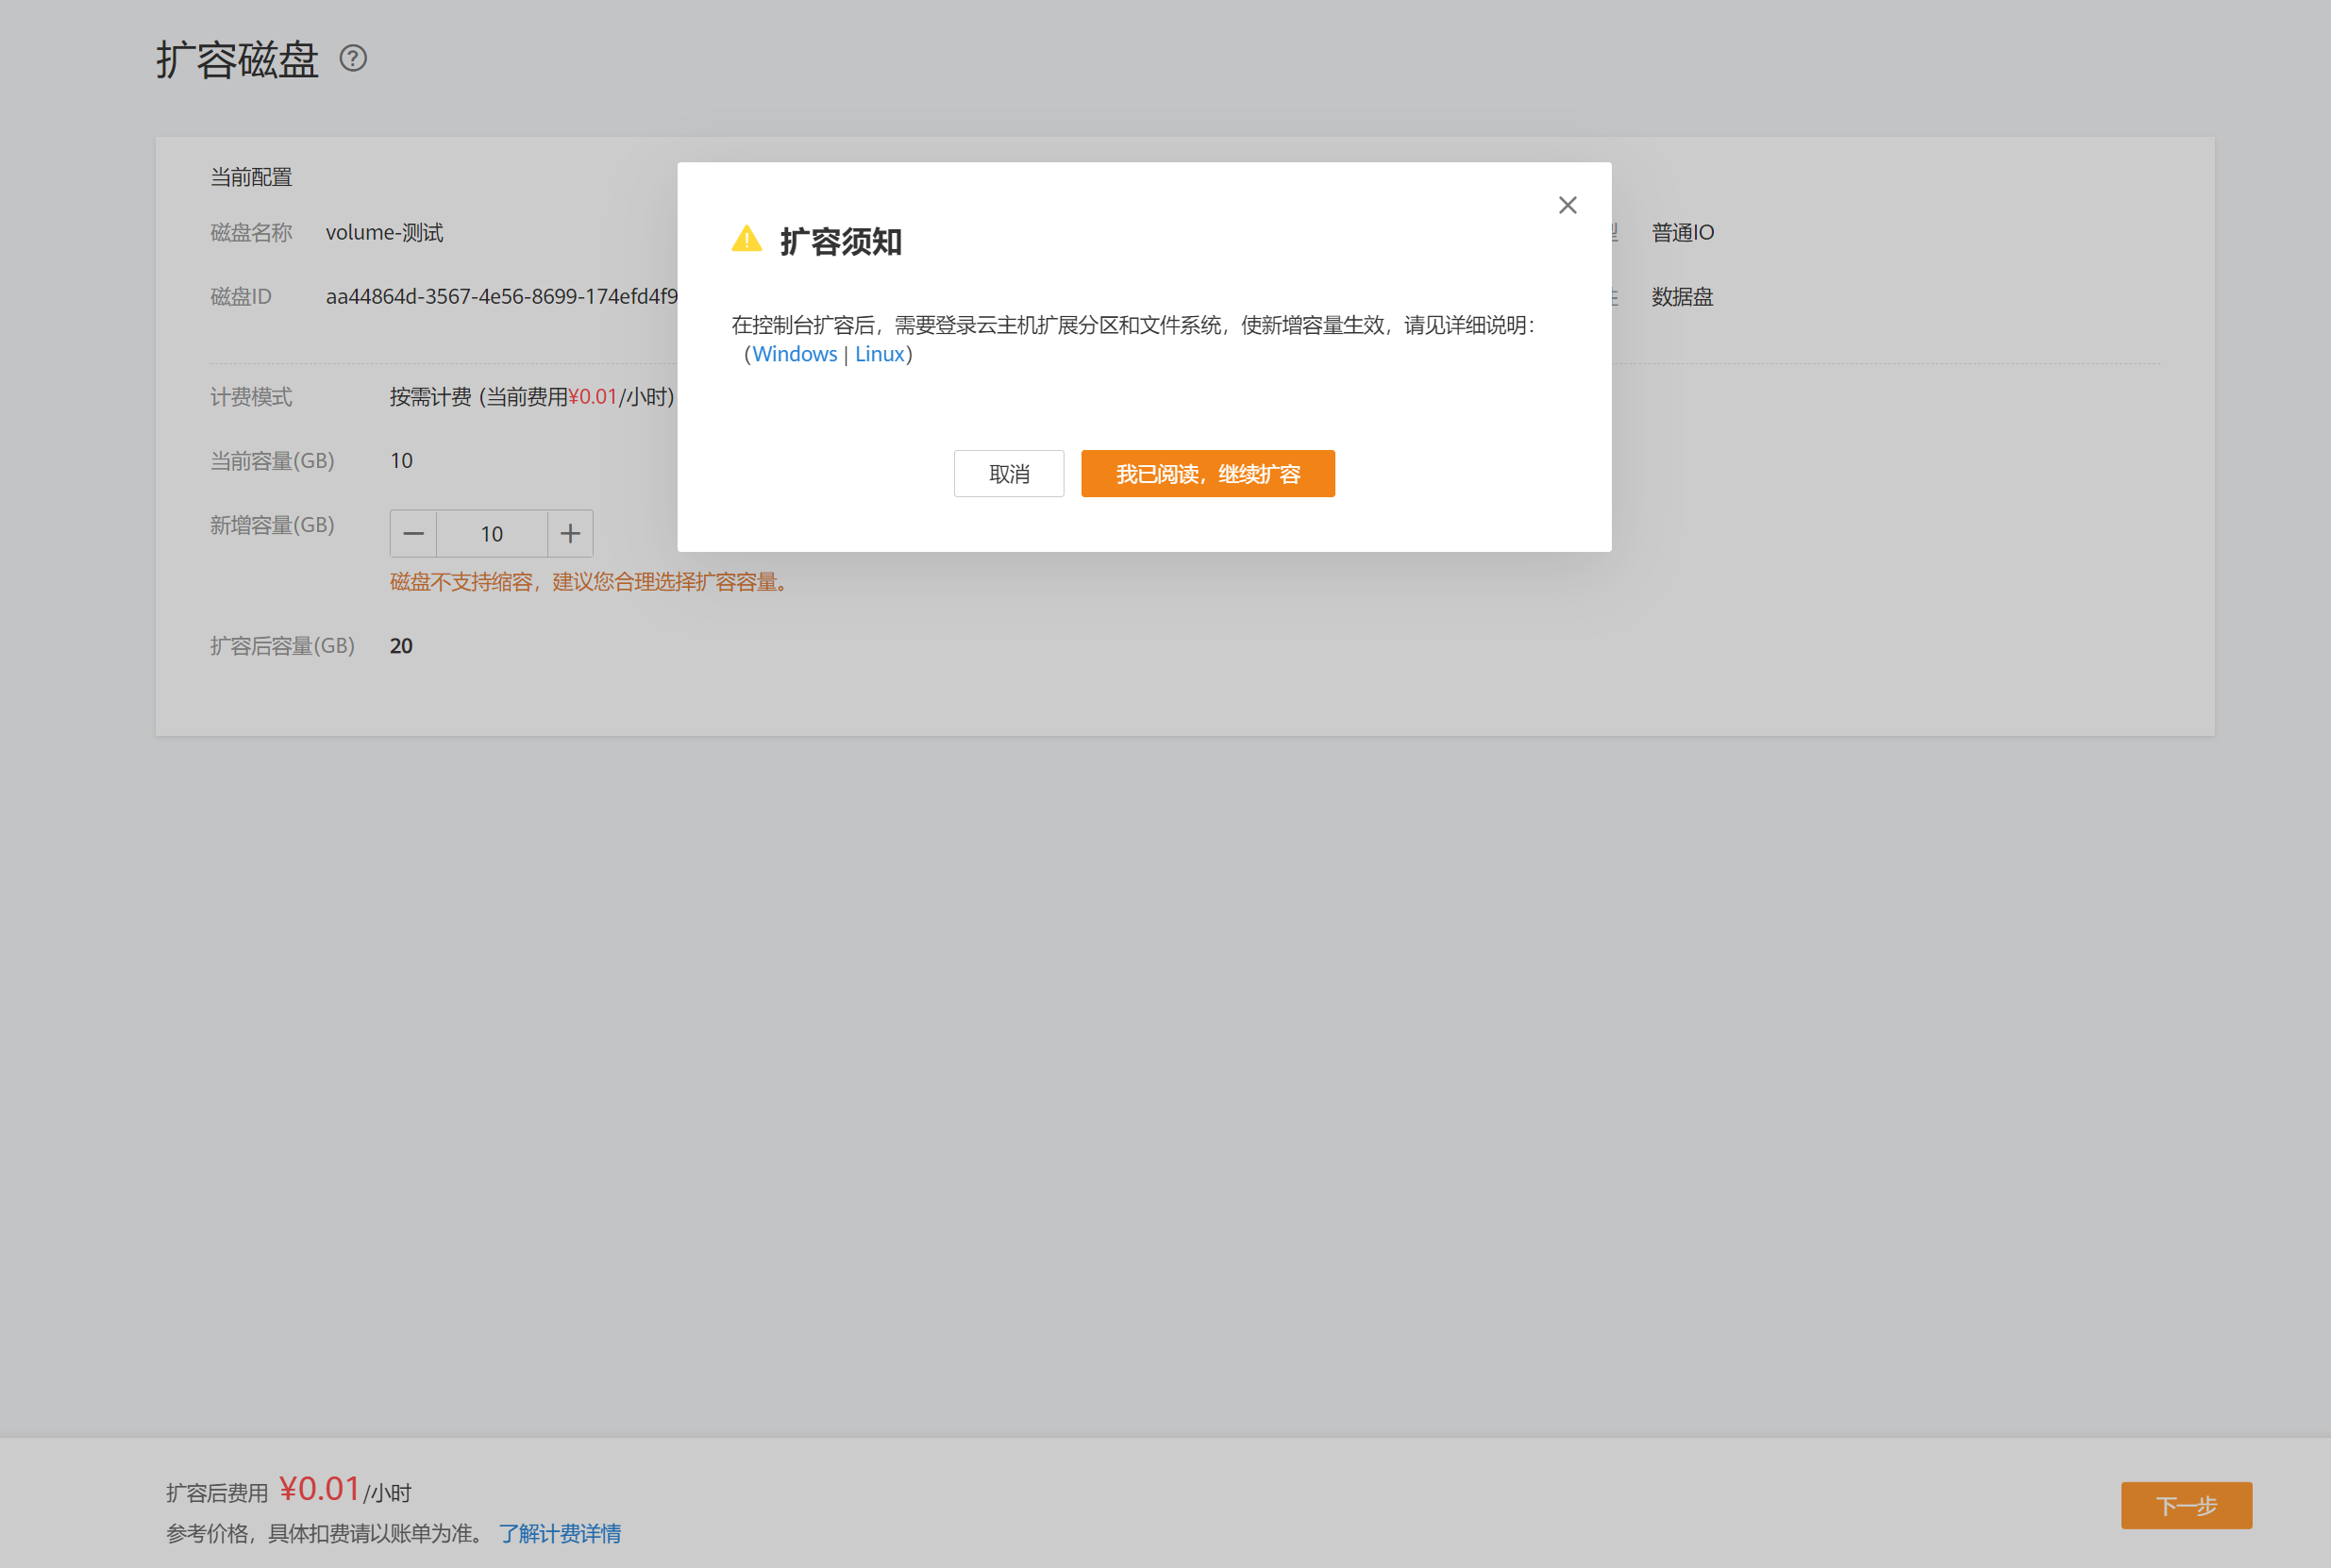Click the yellow warning triangle icon
The width and height of the screenshot is (2331, 1568).
(x=746, y=240)
